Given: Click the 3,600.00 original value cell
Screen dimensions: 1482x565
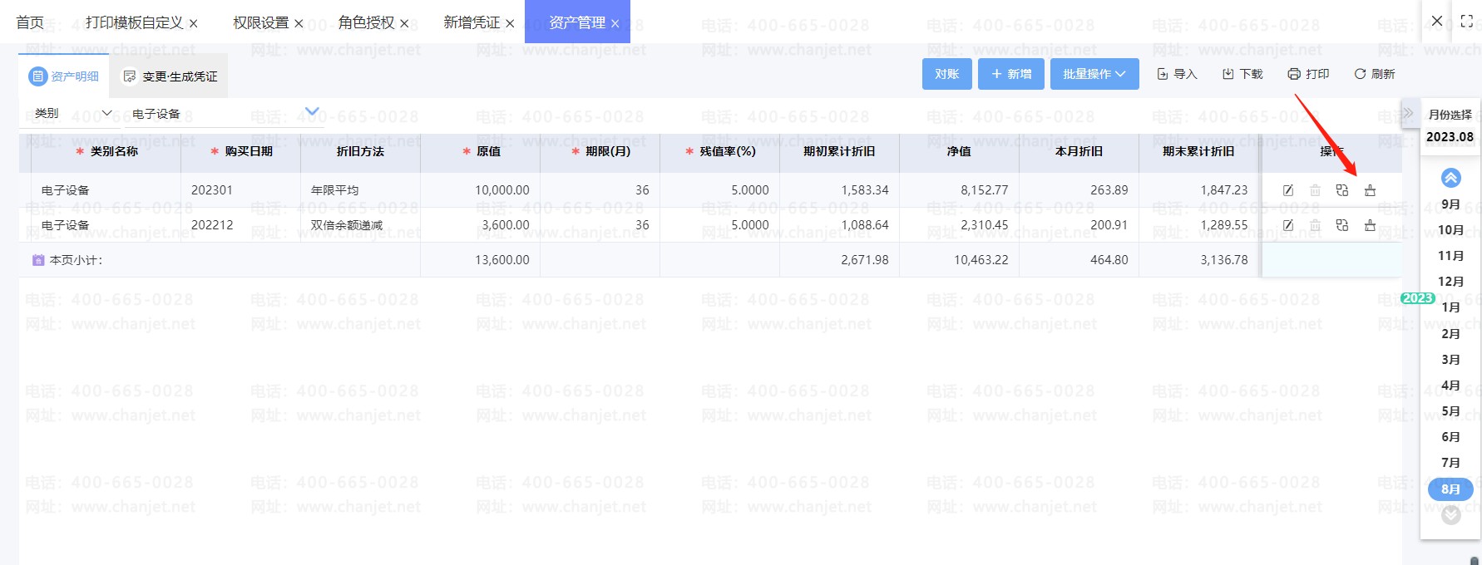Looking at the screenshot, I should [481, 225].
